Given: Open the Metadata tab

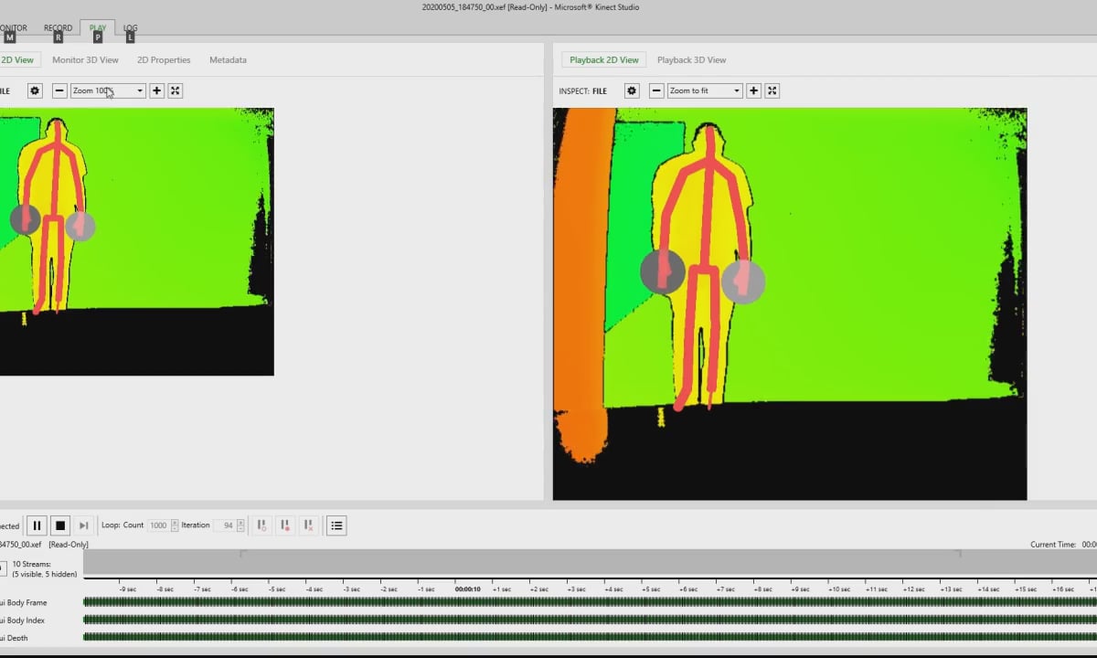Looking at the screenshot, I should tap(228, 60).
